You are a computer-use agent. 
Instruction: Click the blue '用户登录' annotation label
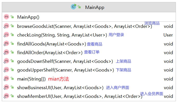[116, 35]
